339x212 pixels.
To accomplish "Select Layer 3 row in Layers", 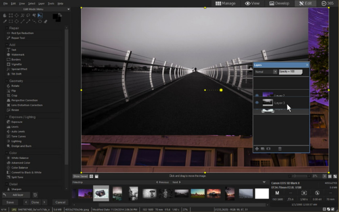I will (281, 103).
